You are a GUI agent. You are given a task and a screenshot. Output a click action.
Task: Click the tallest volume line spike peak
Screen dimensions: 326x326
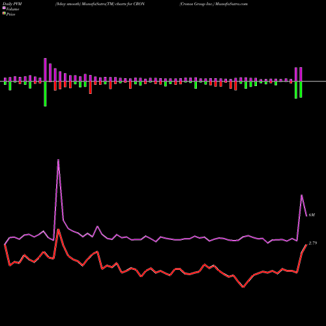click(58, 160)
